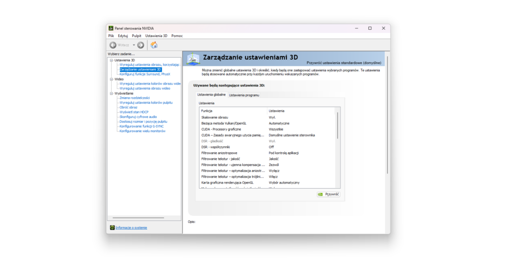Click the Zezwól value
This screenshot has width=518, height=262.
coord(274,165)
